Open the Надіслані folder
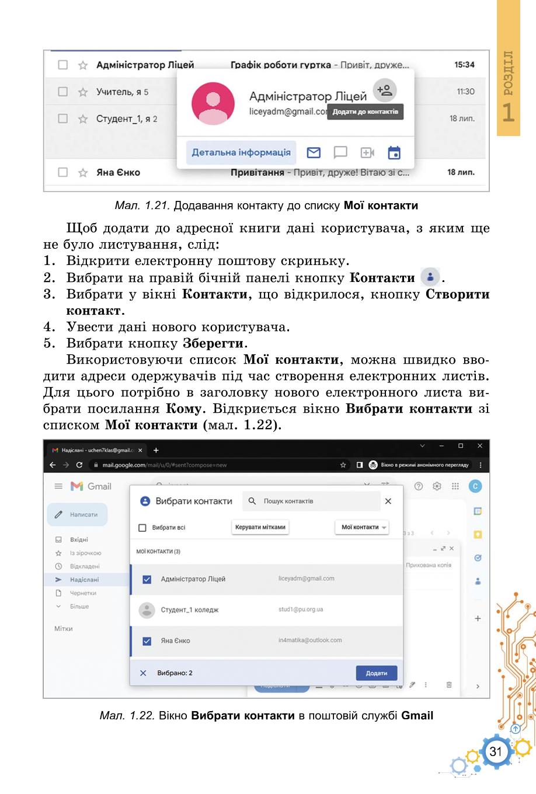Image resolution: width=536 pixels, height=794 pixels. click(85, 580)
